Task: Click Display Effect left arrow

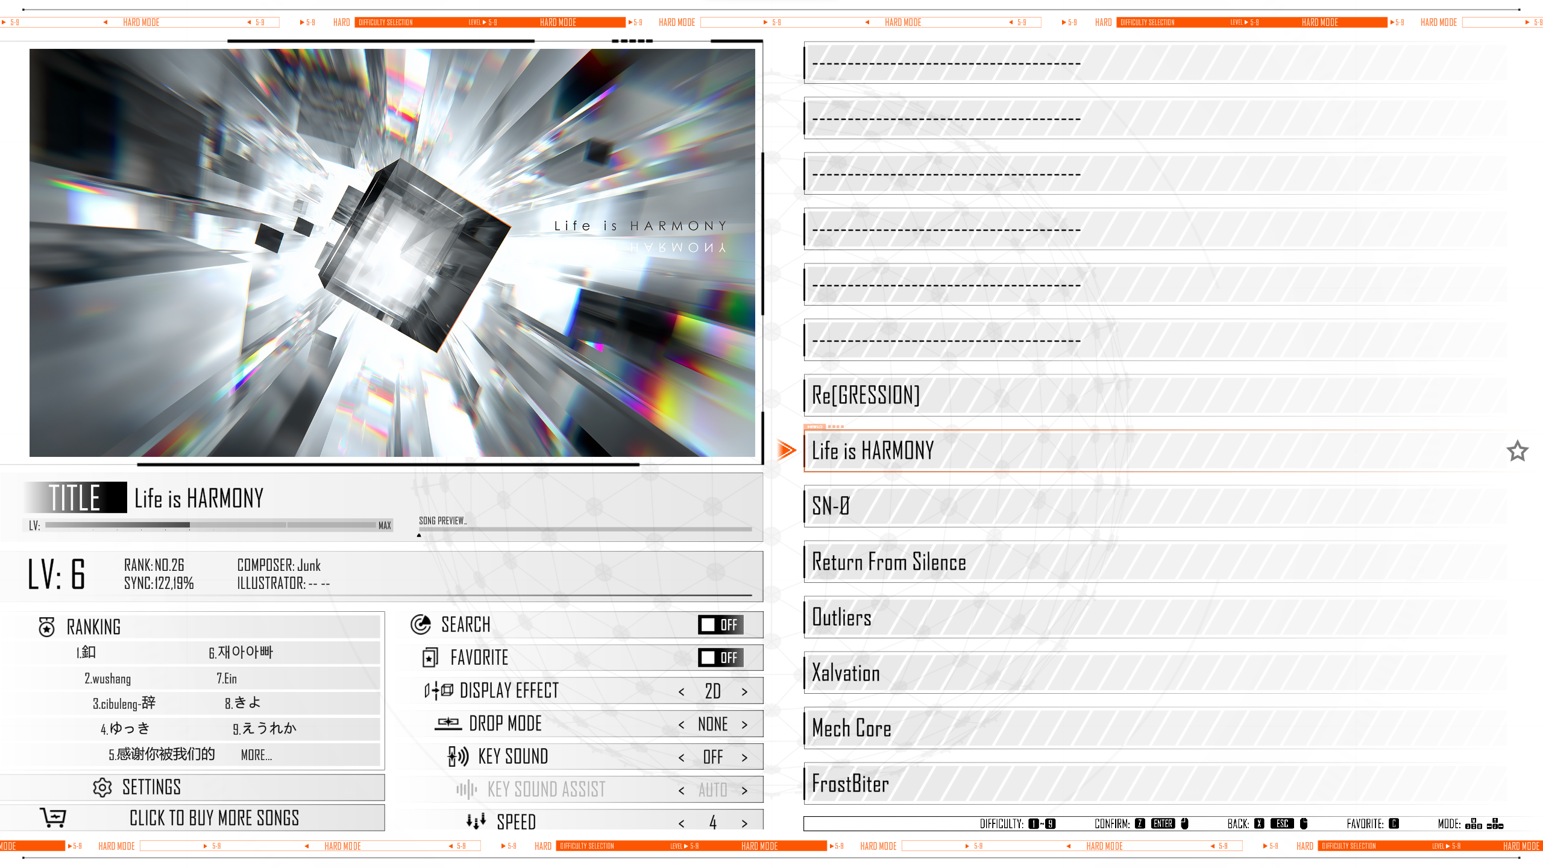Action: [682, 692]
